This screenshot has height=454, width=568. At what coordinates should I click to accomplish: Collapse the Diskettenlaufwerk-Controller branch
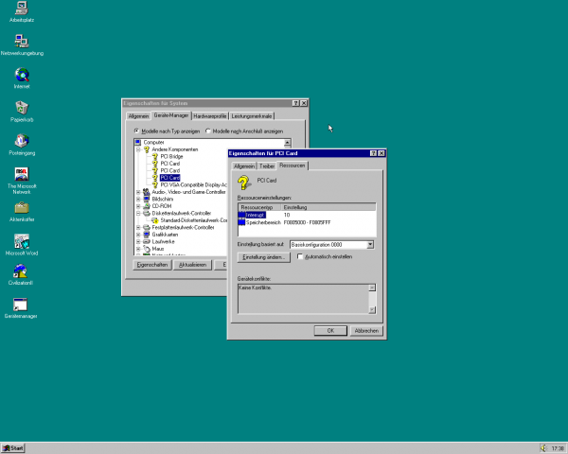tap(138, 213)
